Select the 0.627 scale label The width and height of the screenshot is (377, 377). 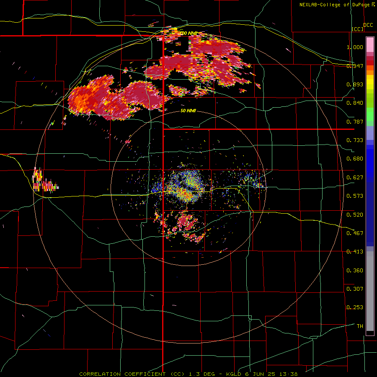(x=355, y=178)
